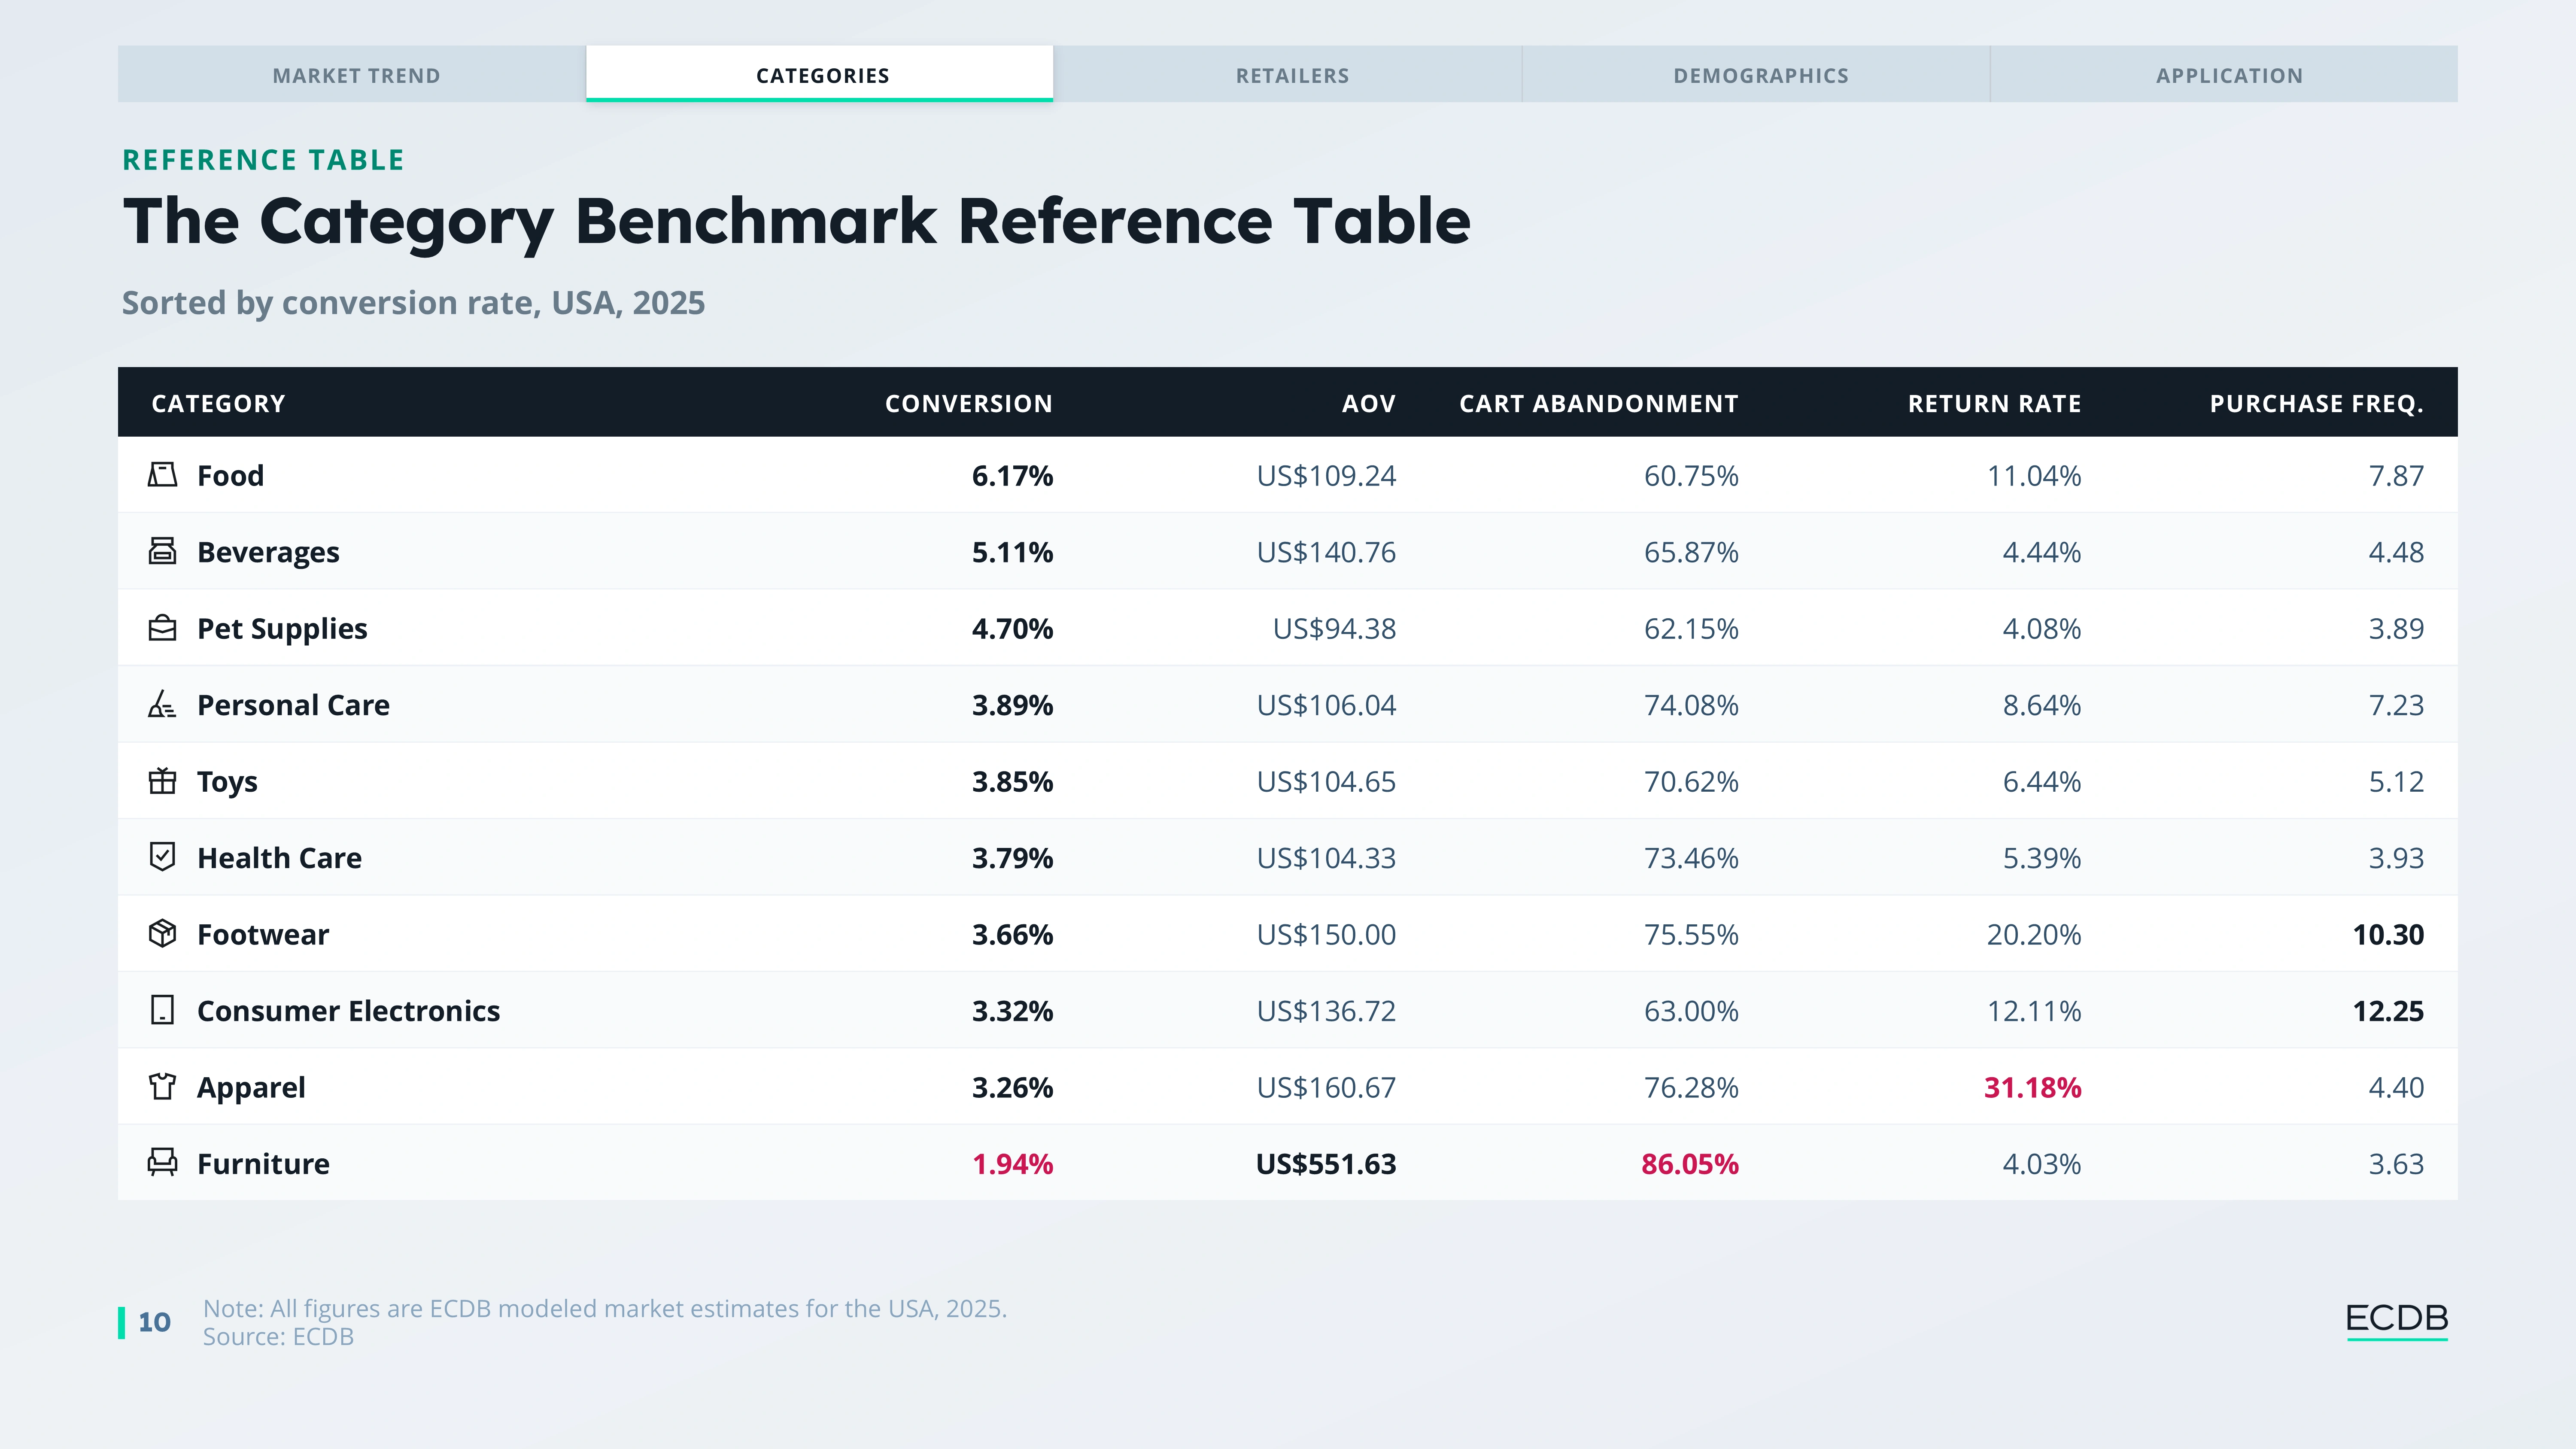Click the Furniture armchair icon

162,1163
